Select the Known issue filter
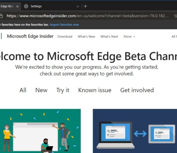The height and width of the screenshot is (153, 177). pyautogui.click(x=95, y=90)
